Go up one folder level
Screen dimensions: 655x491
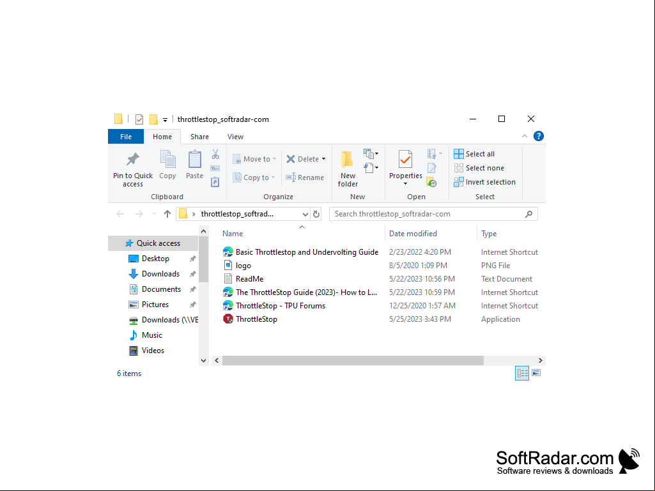[167, 214]
